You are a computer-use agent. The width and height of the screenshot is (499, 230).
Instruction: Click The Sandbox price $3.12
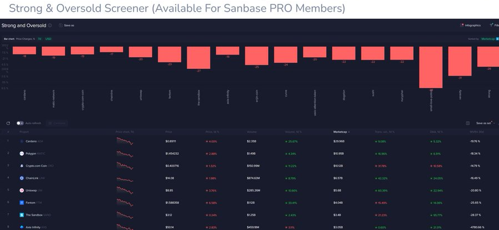tap(169, 215)
